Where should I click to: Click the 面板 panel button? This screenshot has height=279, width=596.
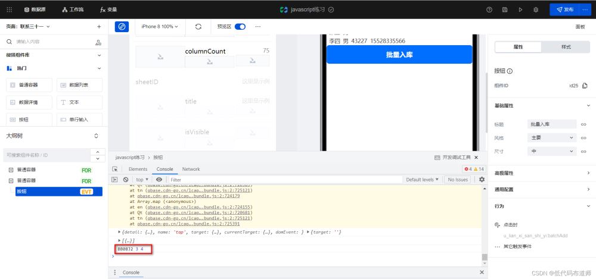(581, 27)
